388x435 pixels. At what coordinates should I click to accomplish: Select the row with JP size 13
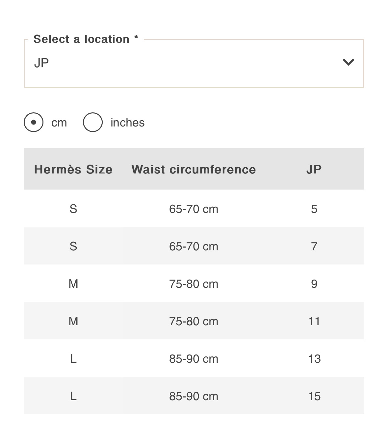coord(194,358)
